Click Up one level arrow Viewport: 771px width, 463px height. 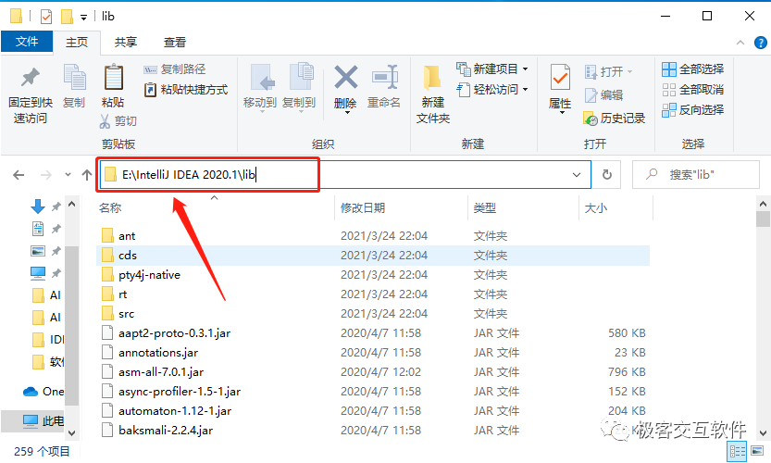(x=87, y=175)
